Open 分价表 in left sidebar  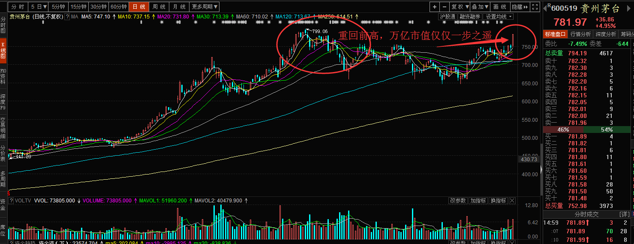(3, 154)
